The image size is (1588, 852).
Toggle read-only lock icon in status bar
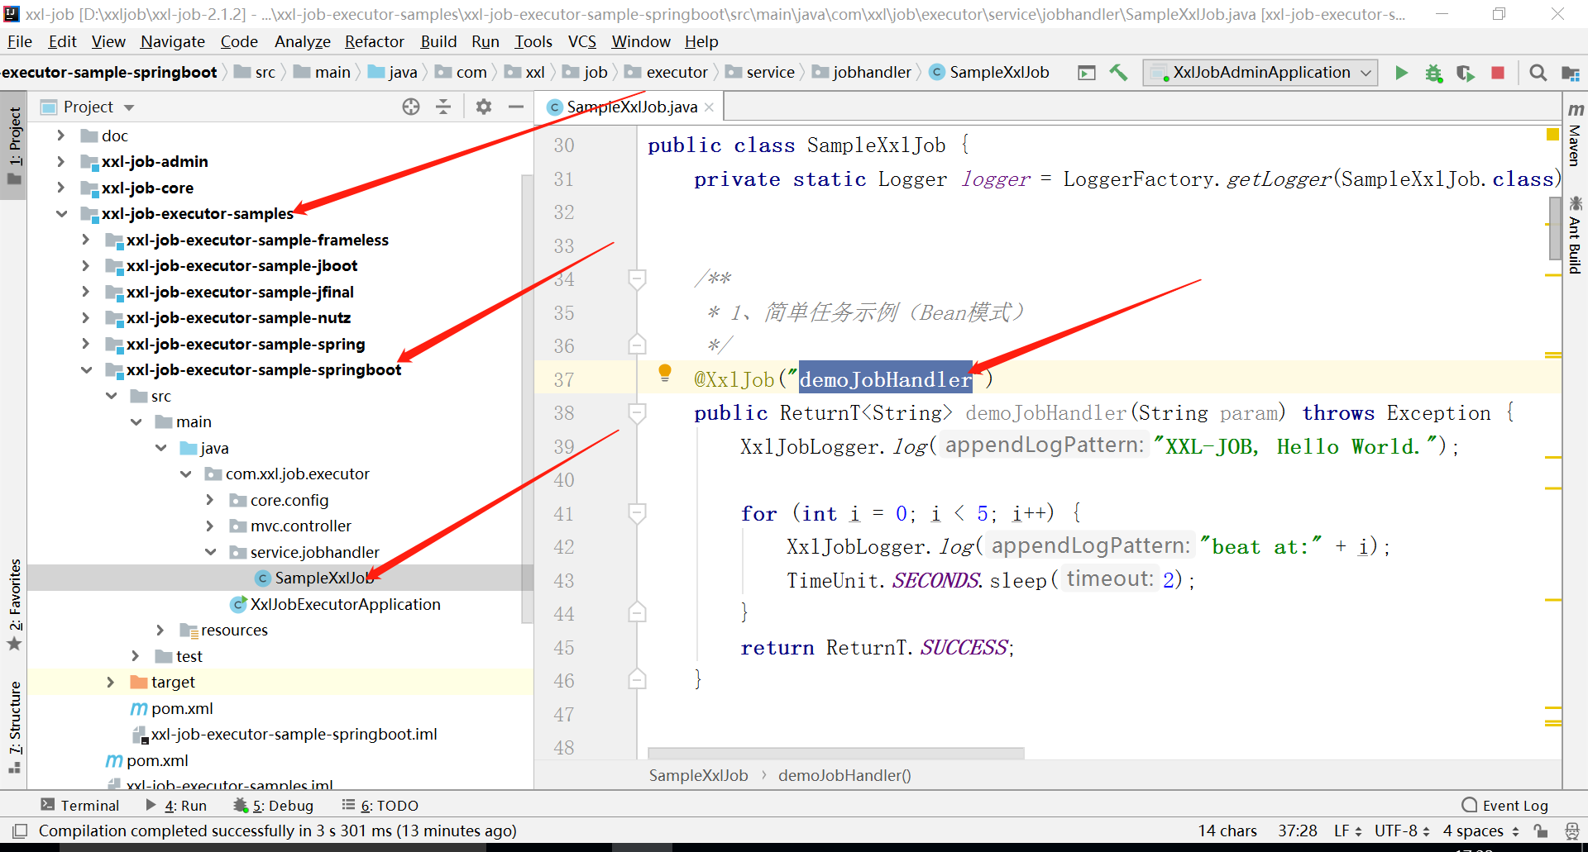(1540, 831)
